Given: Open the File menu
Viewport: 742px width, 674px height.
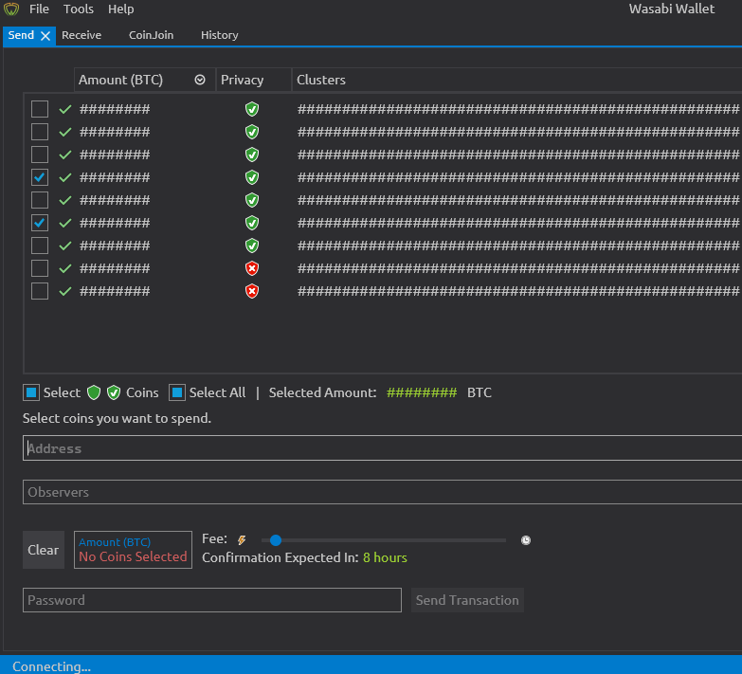Looking at the screenshot, I should pos(39,9).
